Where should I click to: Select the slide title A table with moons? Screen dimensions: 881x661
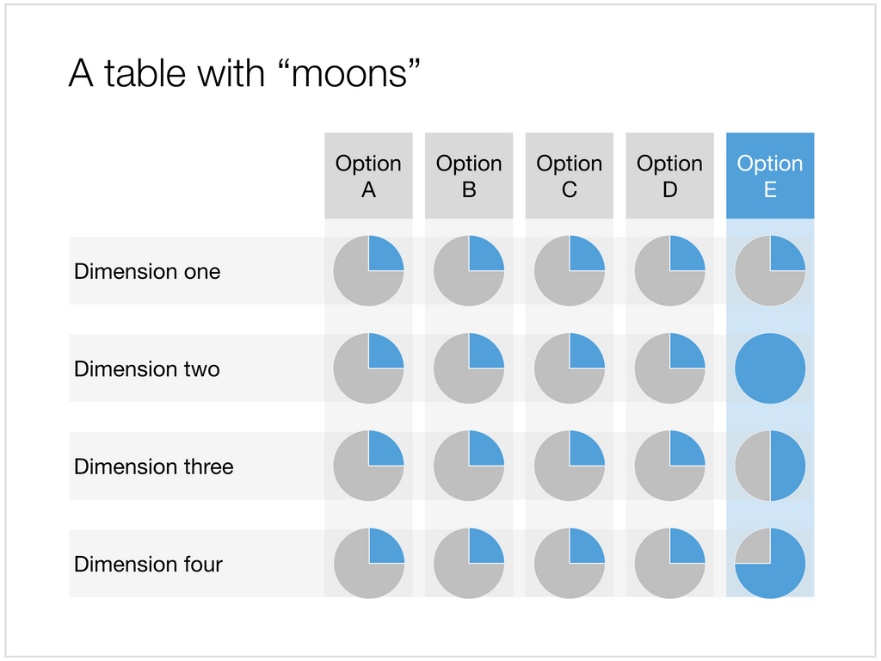244,73
